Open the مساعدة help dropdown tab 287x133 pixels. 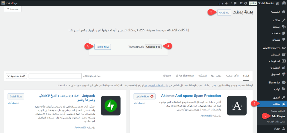tap(13, 9)
